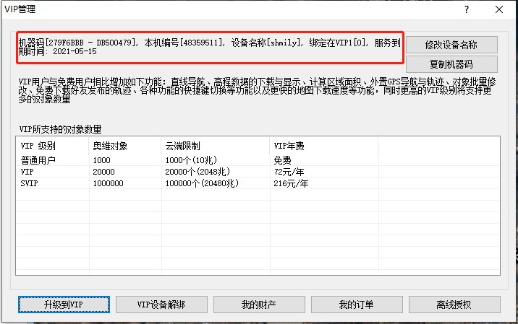View 我的订单

[356, 305]
